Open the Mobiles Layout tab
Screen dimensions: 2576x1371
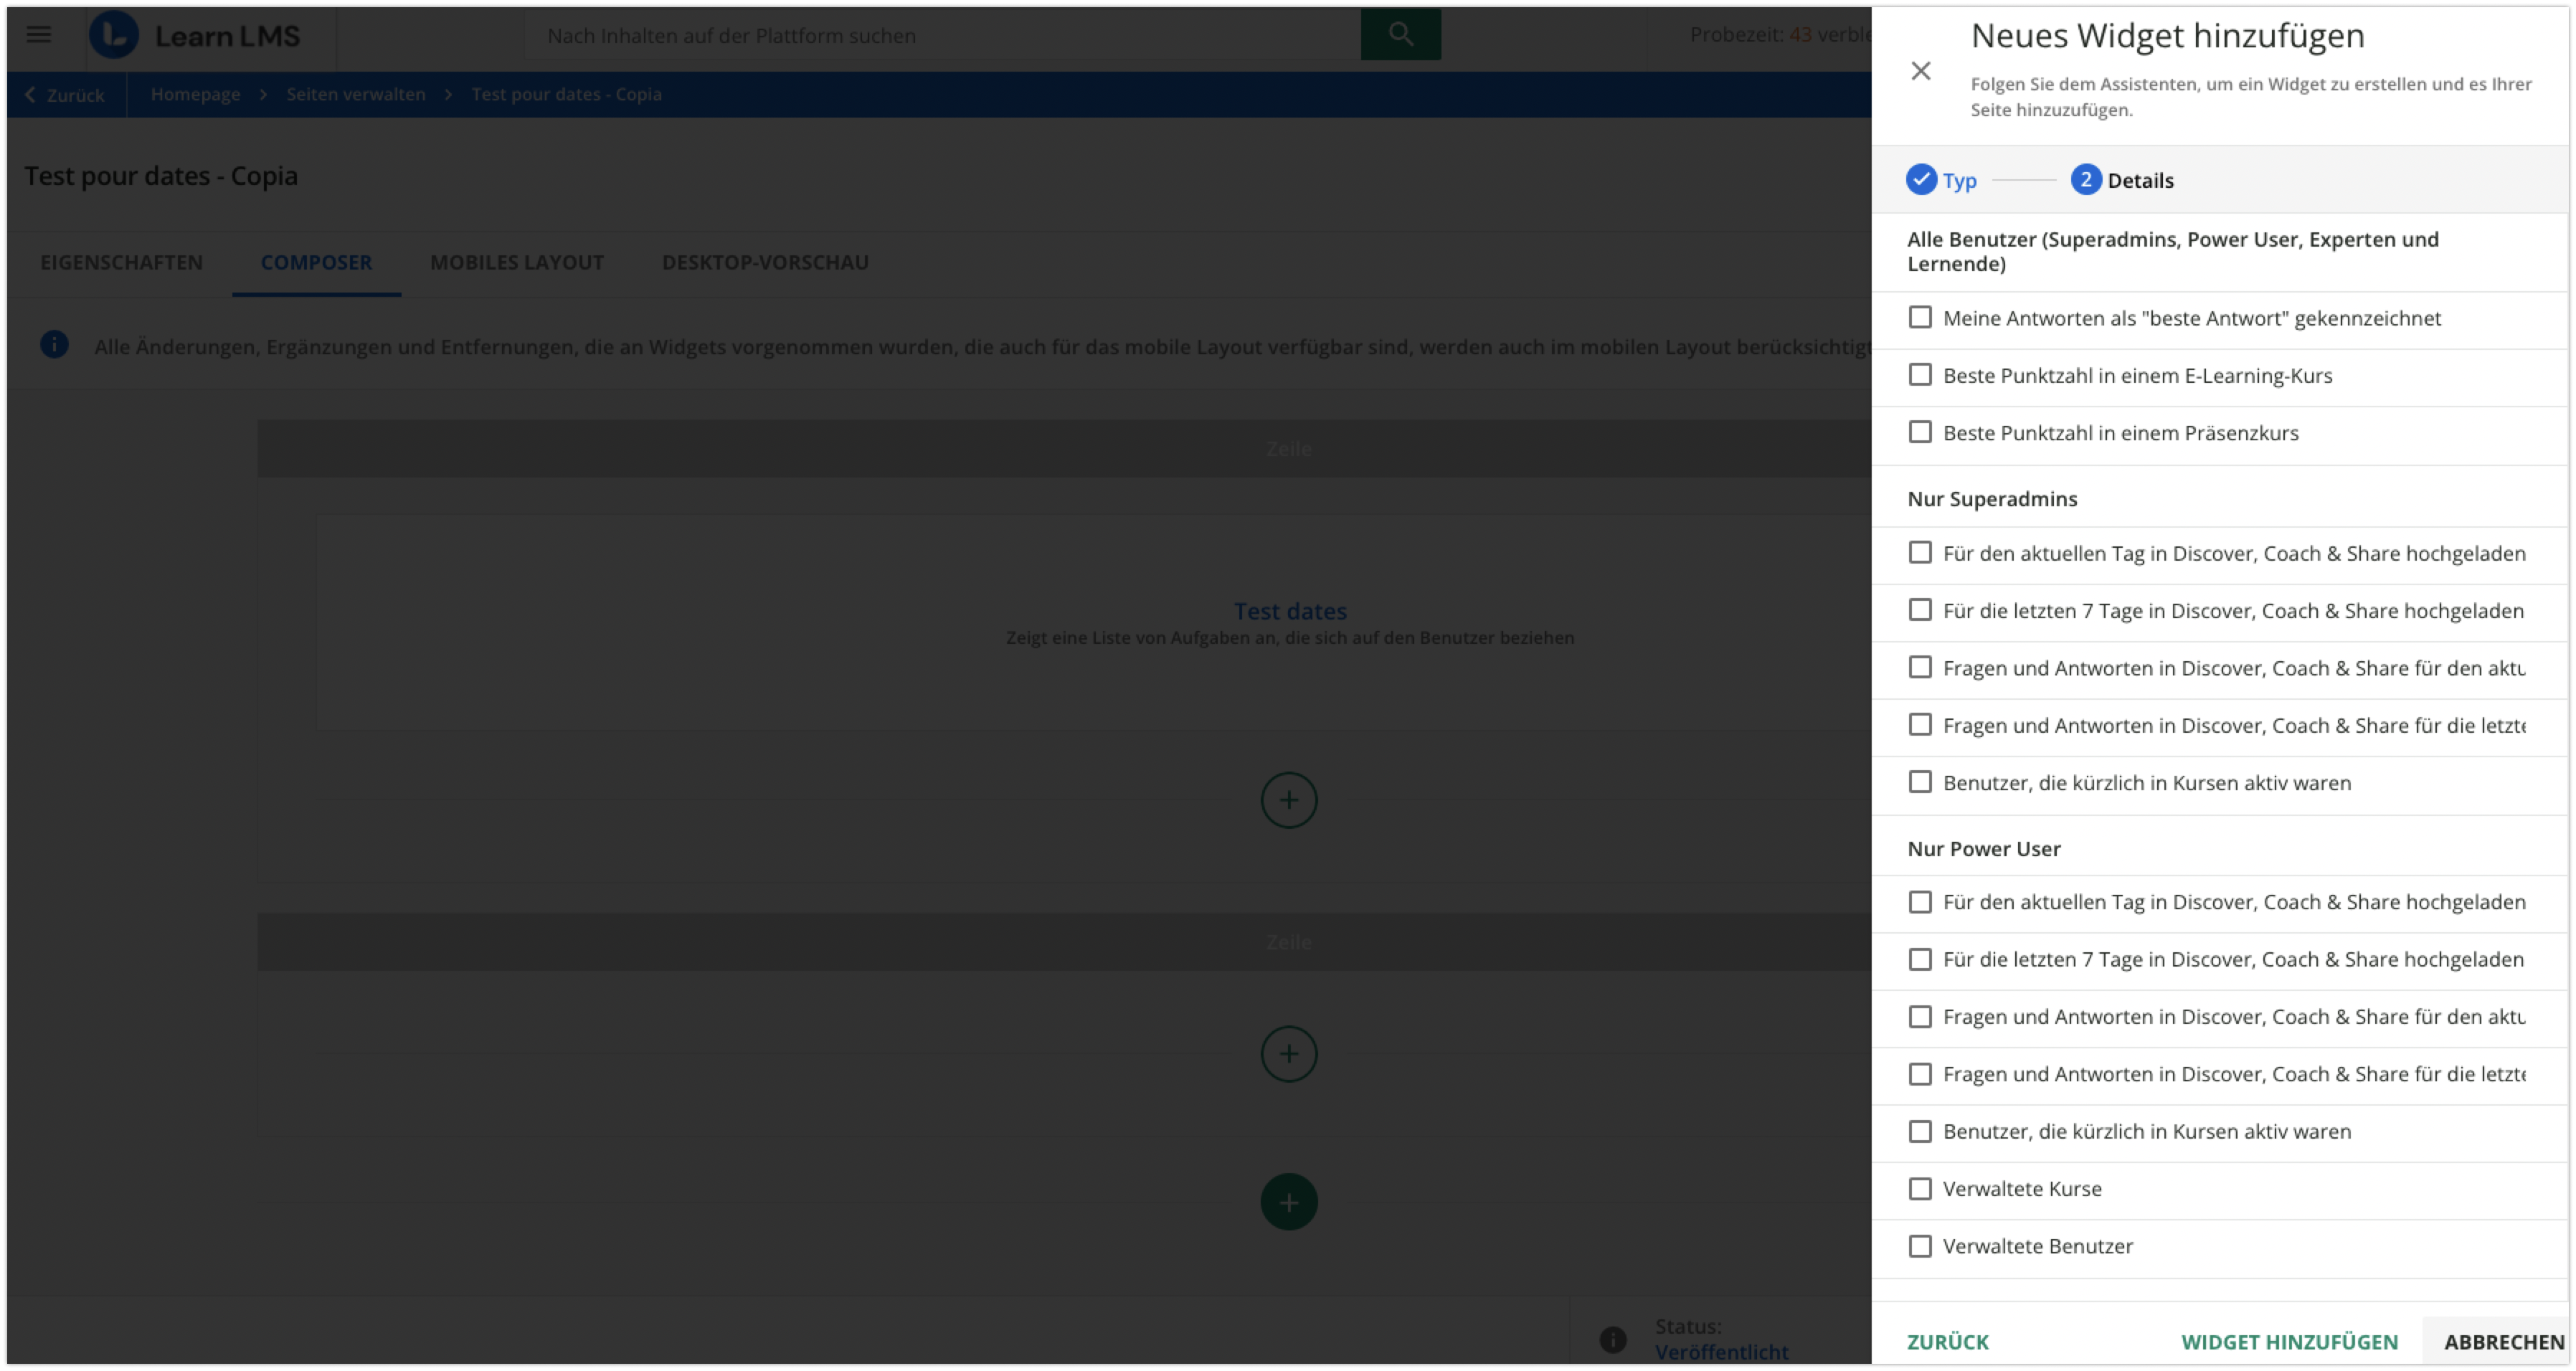516,262
